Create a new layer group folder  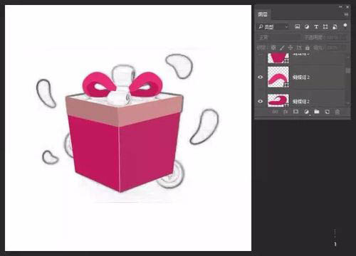coord(317,112)
